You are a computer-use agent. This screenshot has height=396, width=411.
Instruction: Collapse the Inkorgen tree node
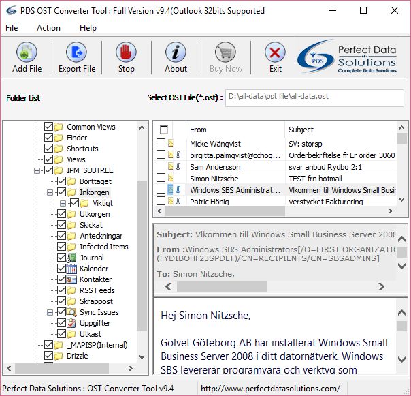[x=50, y=192]
